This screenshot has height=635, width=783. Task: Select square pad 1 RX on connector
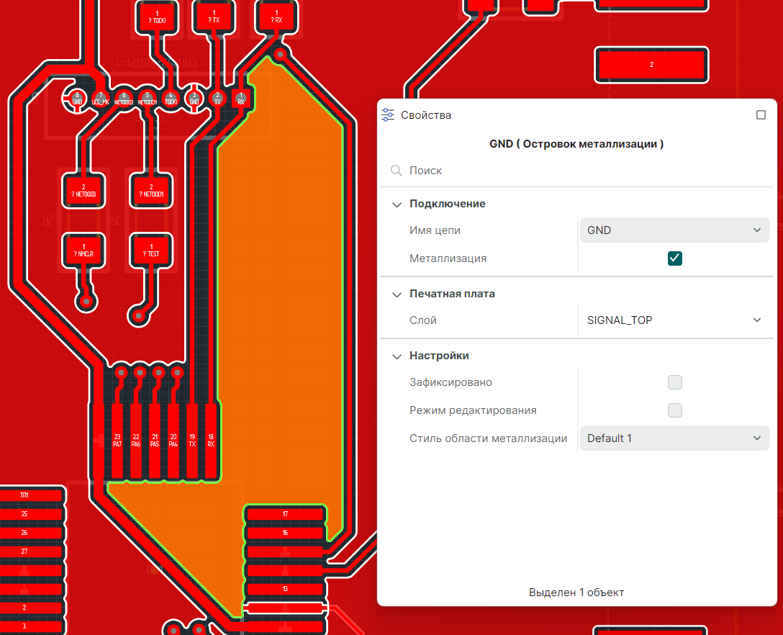click(241, 98)
